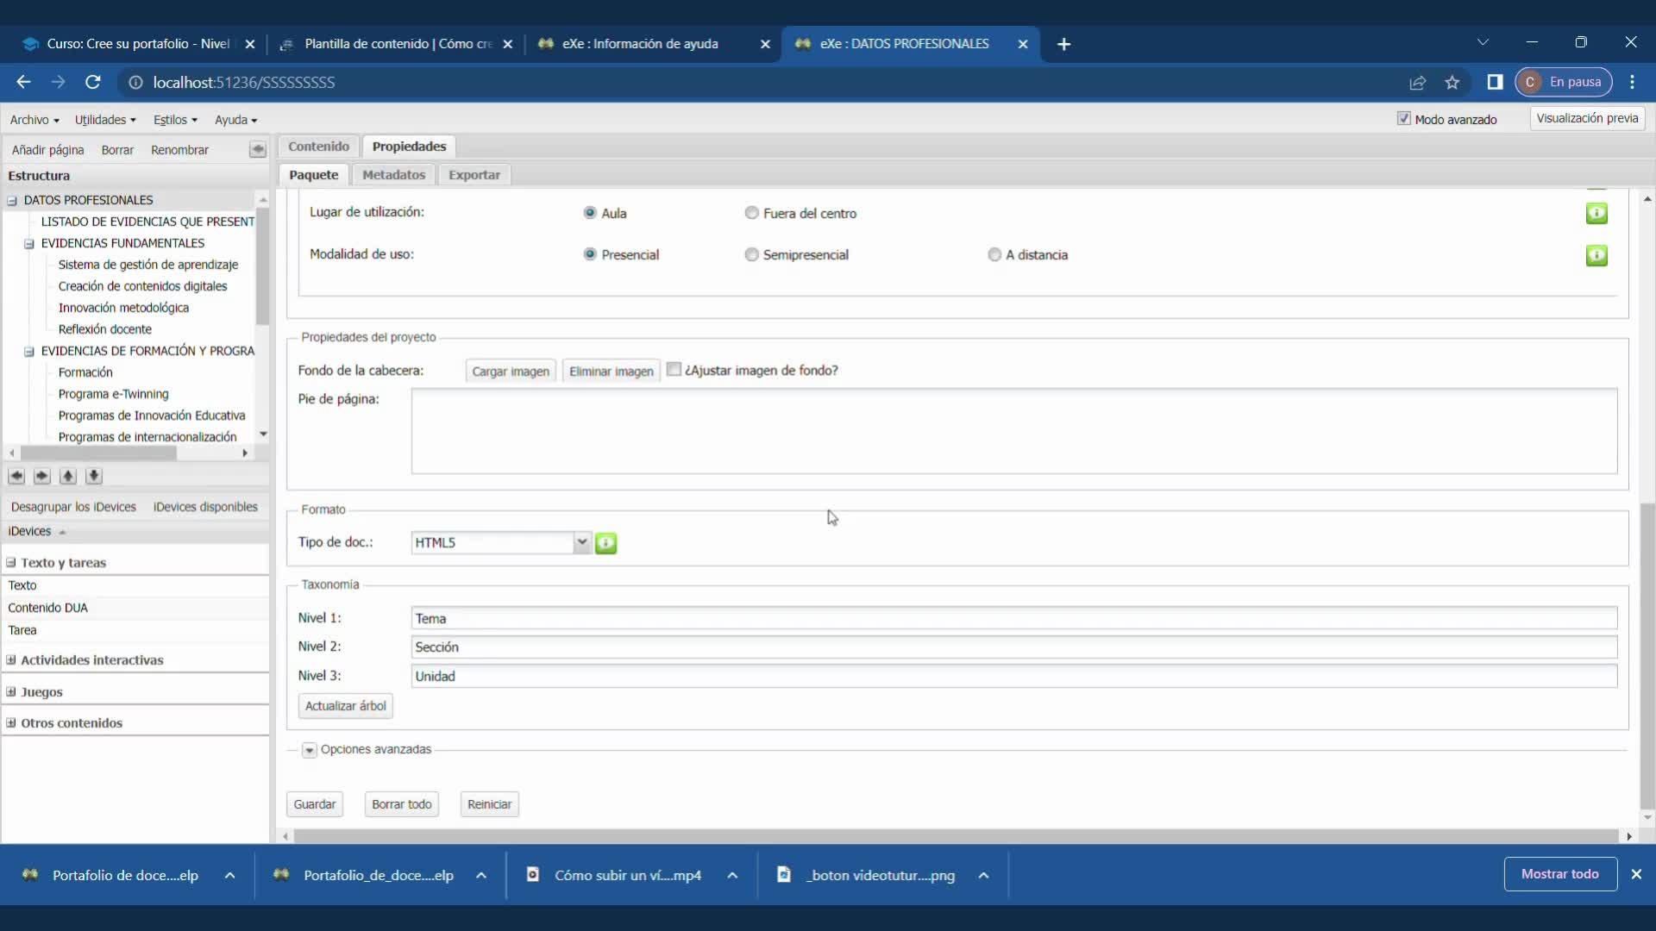The width and height of the screenshot is (1656, 931).
Task: Click demote page right arrow icon
Action: click(x=42, y=476)
